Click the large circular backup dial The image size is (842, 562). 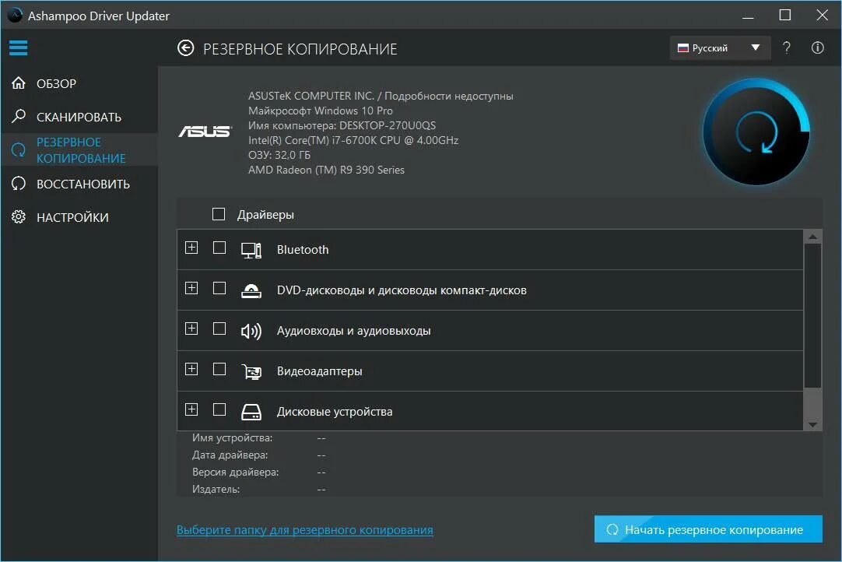click(756, 132)
